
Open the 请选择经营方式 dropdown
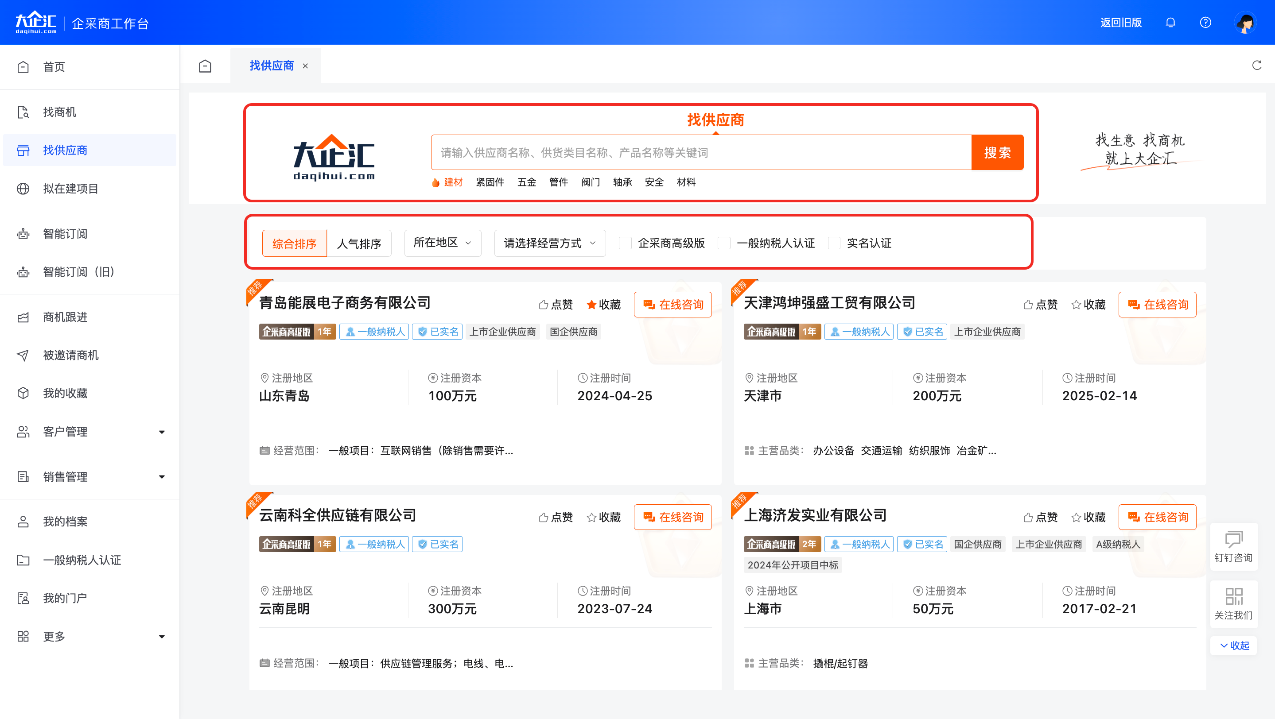[x=549, y=243]
